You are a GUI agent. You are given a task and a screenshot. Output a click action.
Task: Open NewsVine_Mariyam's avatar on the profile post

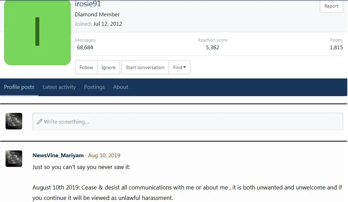14,159
